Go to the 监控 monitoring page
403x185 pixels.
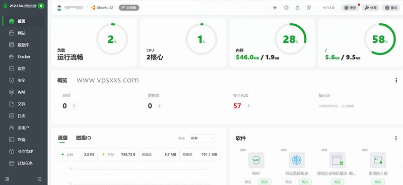click(x=24, y=69)
